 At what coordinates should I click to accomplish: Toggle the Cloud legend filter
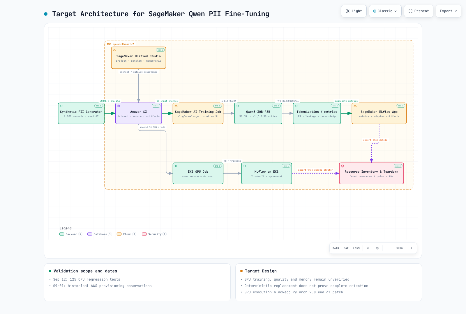pos(126,234)
